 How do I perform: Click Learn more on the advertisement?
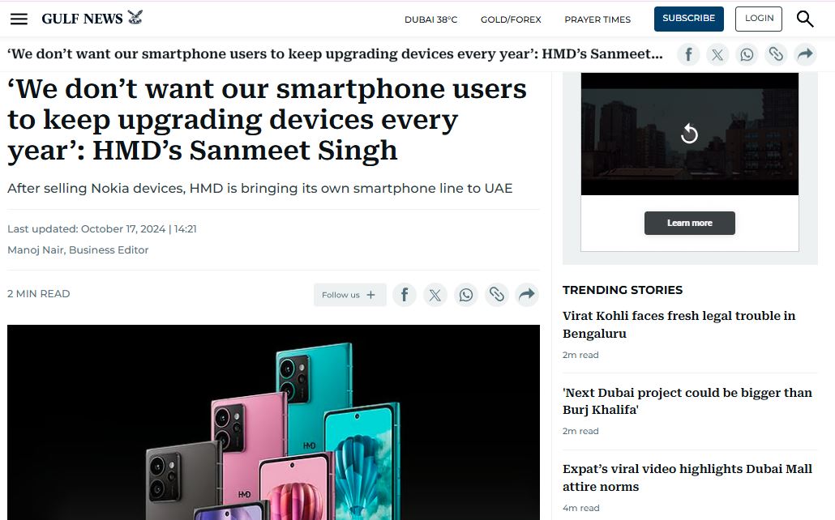pos(690,223)
